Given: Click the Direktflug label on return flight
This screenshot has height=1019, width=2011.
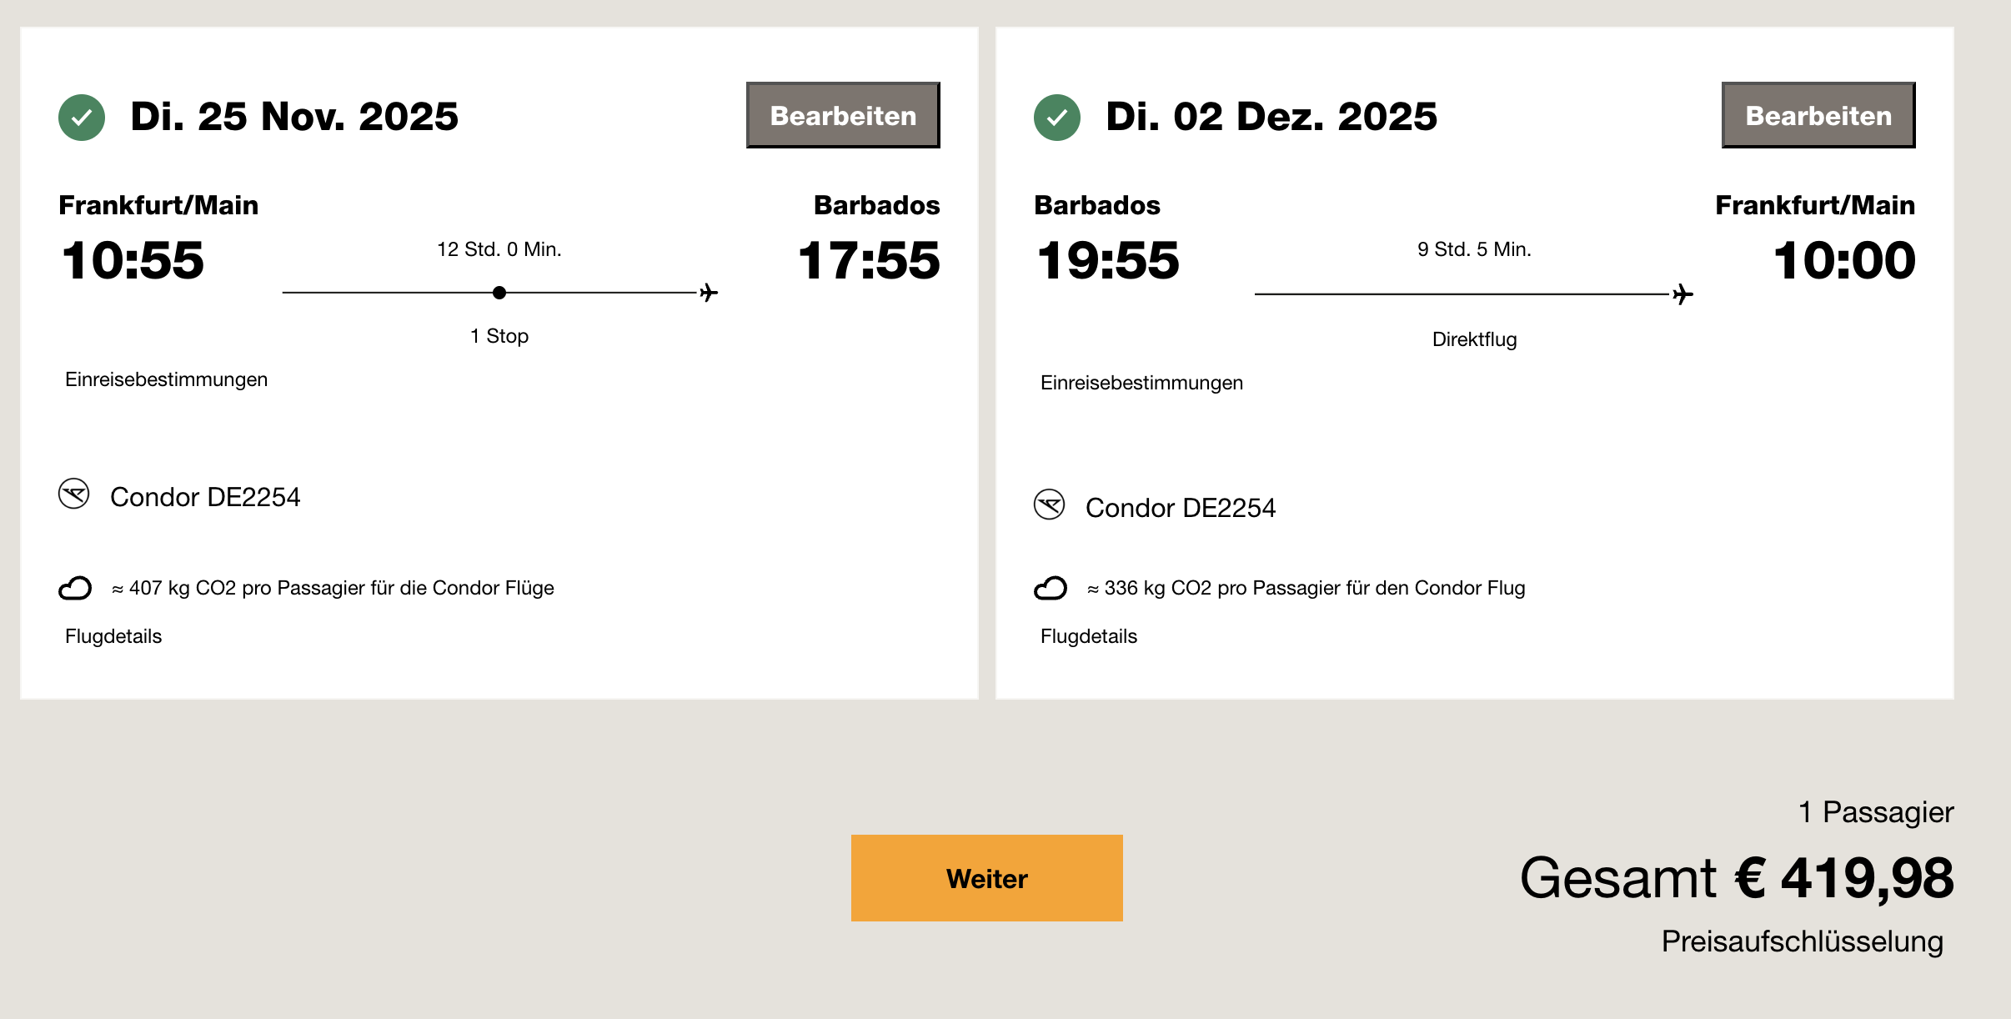Looking at the screenshot, I should [x=1474, y=339].
